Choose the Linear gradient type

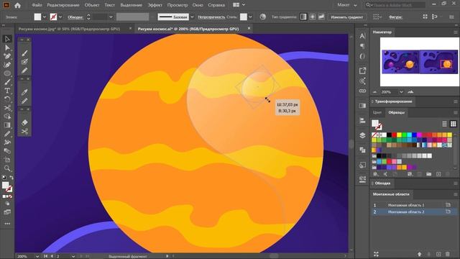303,17
